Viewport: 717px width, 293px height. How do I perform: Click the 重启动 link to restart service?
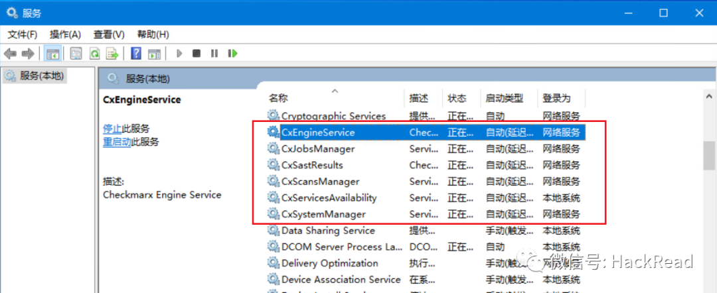(117, 142)
